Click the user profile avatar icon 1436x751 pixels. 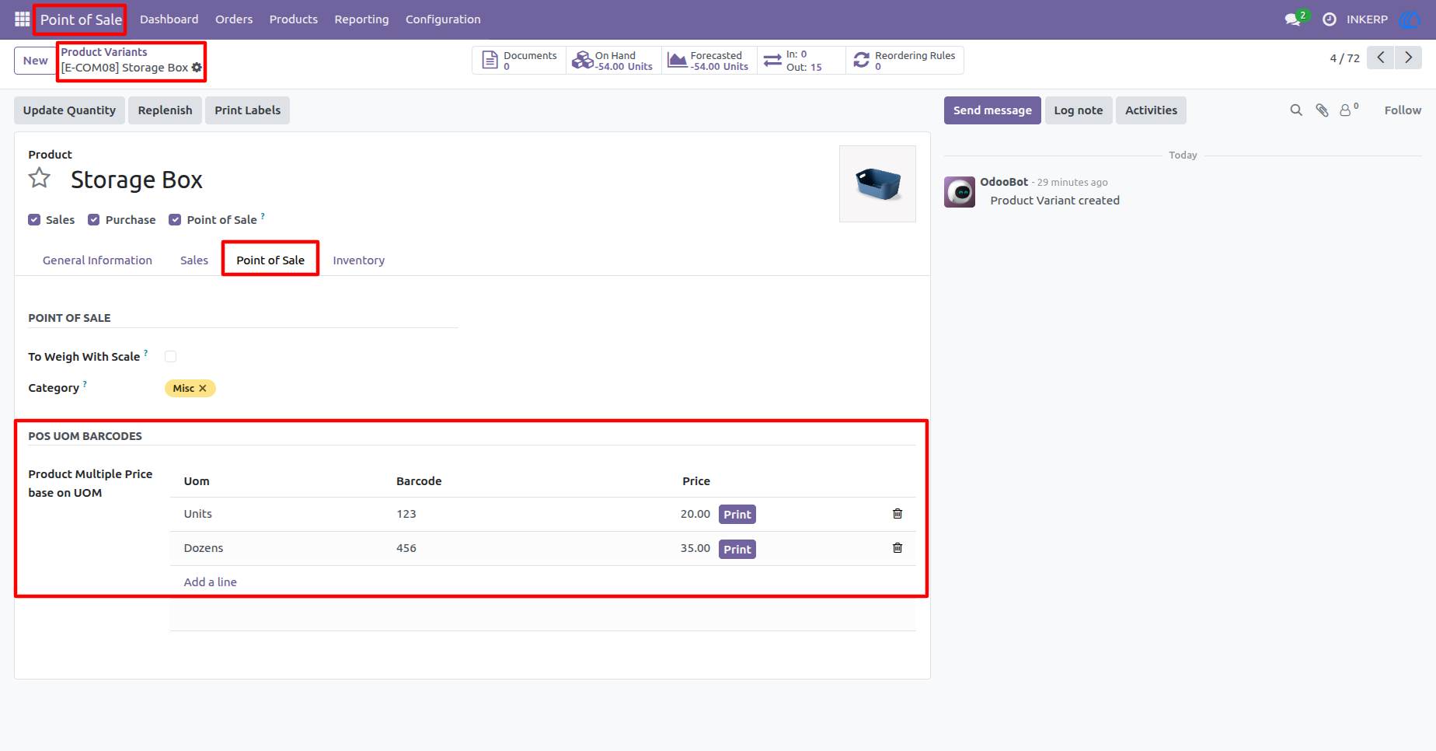[x=1409, y=19]
